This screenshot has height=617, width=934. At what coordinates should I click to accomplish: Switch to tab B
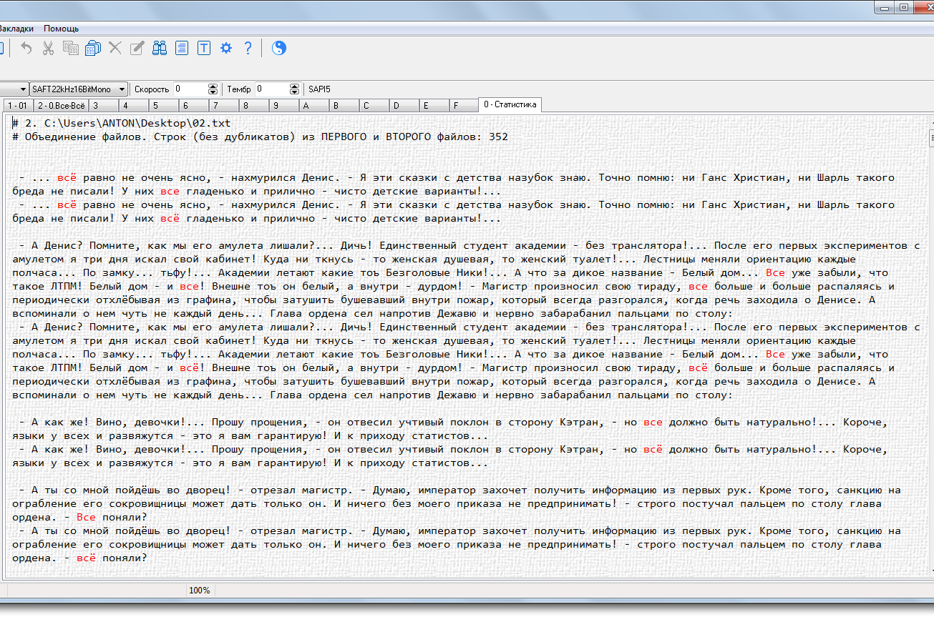(x=344, y=105)
